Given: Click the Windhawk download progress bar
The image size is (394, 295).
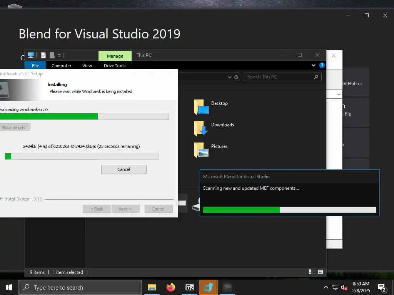Looking at the screenshot, I should point(82,156).
